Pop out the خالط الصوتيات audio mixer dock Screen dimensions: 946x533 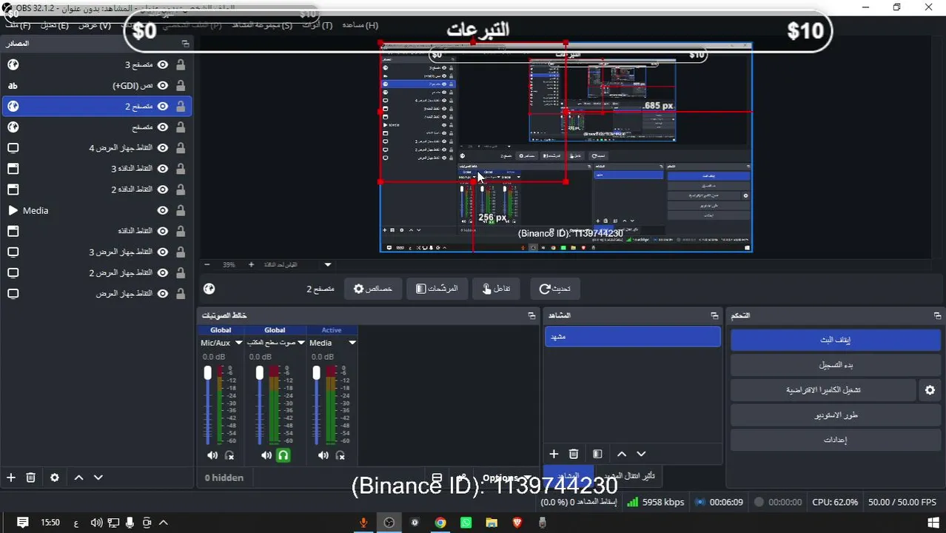click(531, 315)
